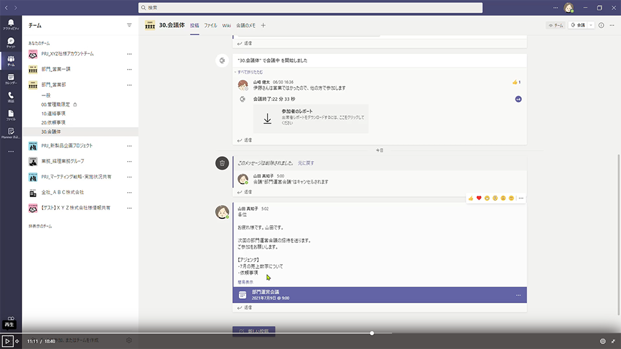Click the 簡易表示 link in the message

point(245,282)
